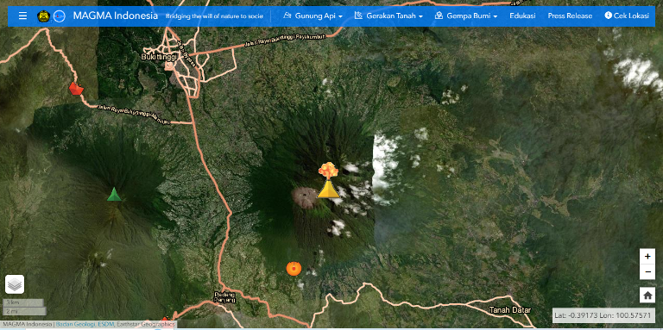Image resolution: width=663 pixels, height=330 pixels.
Task: Open the Press Release page
Action: tap(570, 16)
